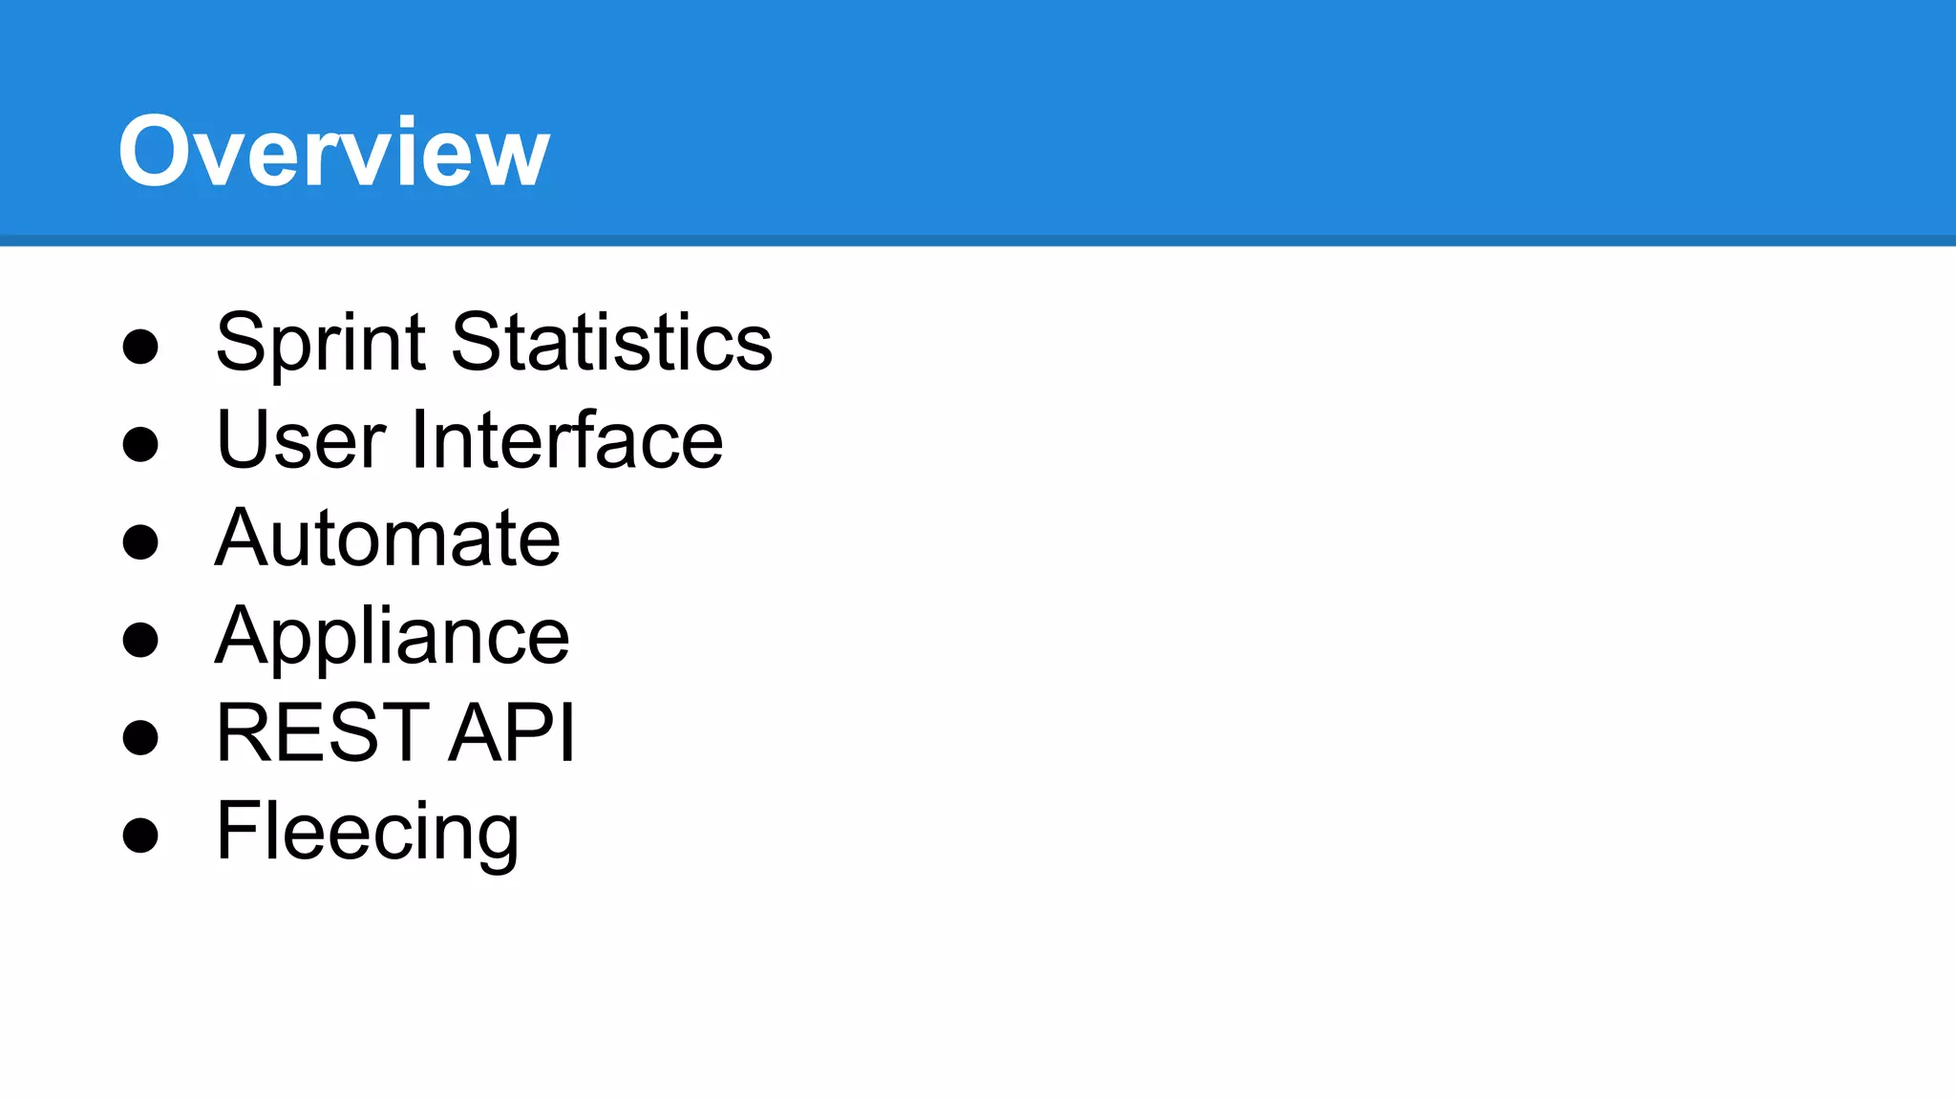This screenshot has height=1100, width=1956.
Task: Click the Overview slide title
Action: click(x=333, y=151)
